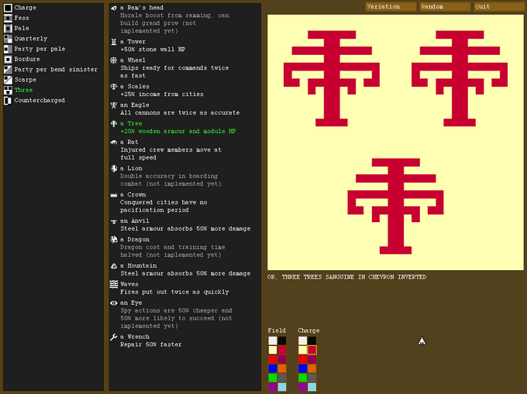Pick the Mountain charge icon
Viewport: 527px width, 394px height.
(x=114, y=266)
